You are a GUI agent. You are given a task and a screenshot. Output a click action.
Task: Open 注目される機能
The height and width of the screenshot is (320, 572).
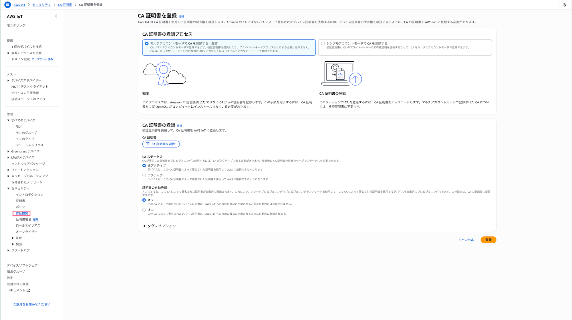click(x=18, y=284)
